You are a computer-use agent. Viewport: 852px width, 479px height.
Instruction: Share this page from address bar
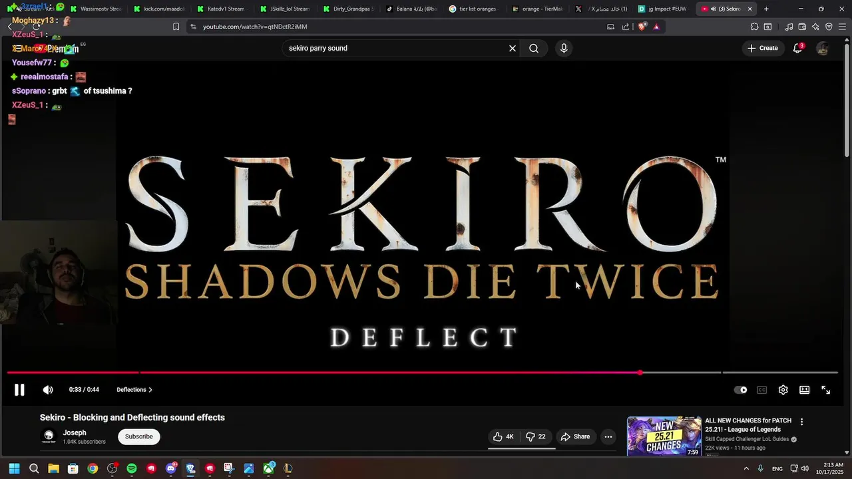click(626, 27)
